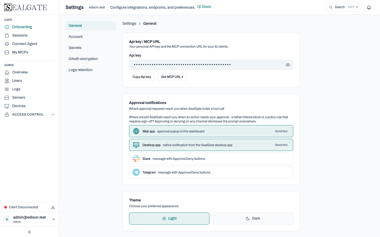380x237 pixels.
Task: Expand the admin@edison.test account menu
Action: click(30, 219)
